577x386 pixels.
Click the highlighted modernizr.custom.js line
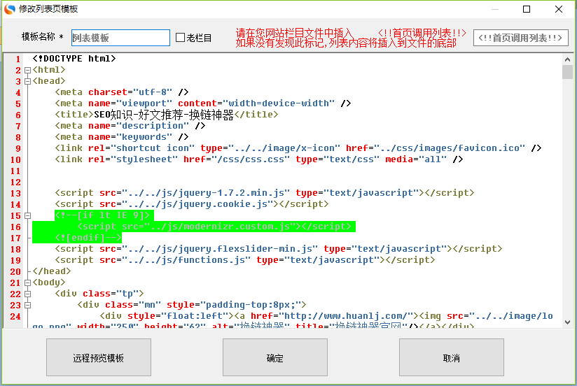click(x=214, y=227)
